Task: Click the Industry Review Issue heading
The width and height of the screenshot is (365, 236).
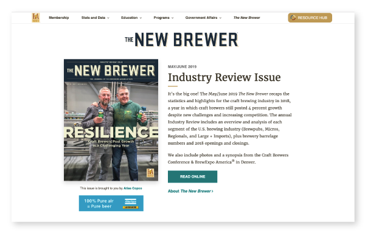Action: 224,77
